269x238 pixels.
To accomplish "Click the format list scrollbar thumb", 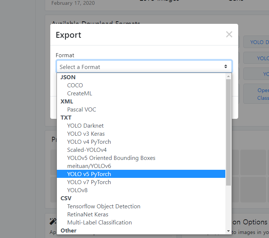I will coord(228,132).
